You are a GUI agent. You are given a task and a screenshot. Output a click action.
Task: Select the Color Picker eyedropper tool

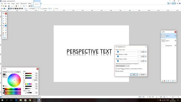click(x=6, y=30)
